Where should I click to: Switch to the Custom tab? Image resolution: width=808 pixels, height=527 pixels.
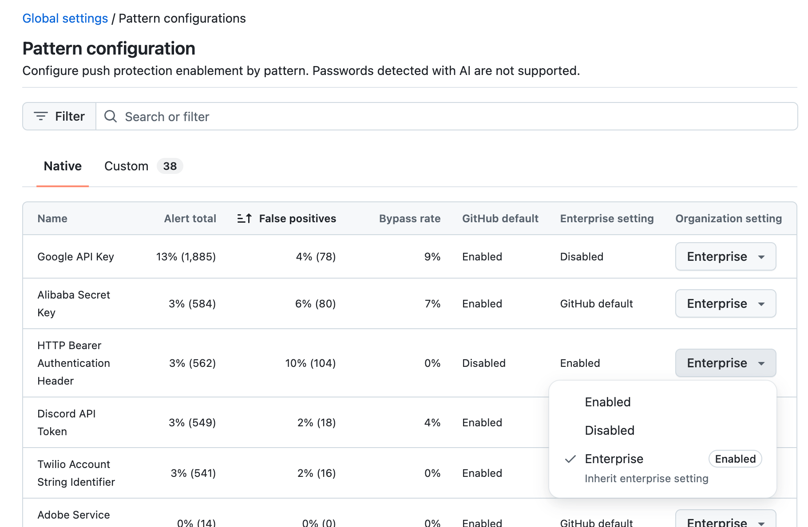pos(127,166)
